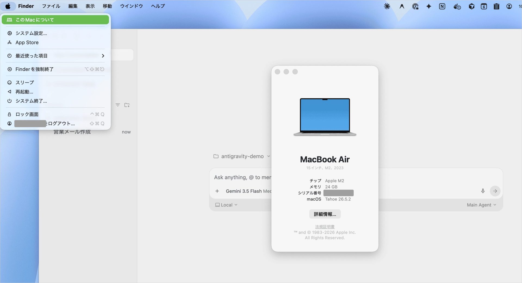The image size is (522, 283).
Task: Open システム設定... from Apple menu
Action: coord(55,33)
